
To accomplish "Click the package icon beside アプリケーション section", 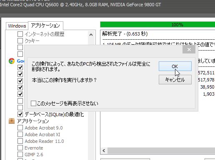I will click(x=12, y=121).
